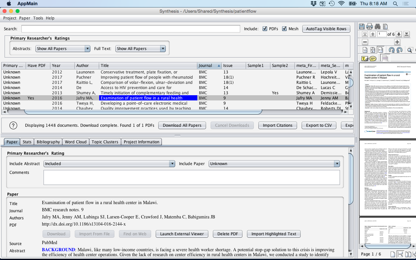This screenshot has height=260, width=416.
Task: Click the print icon in PDF viewer
Action: pyautogui.click(x=370, y=27)
